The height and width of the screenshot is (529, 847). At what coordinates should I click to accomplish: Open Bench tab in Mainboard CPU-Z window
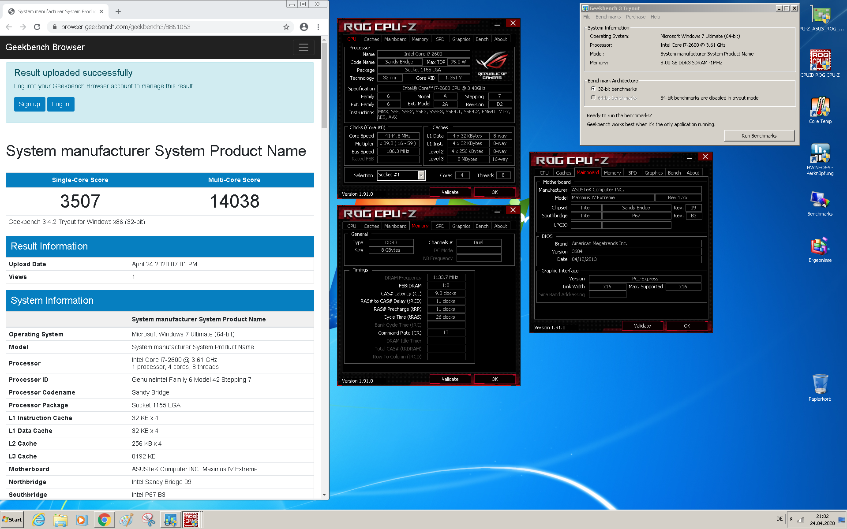(674, 173)
